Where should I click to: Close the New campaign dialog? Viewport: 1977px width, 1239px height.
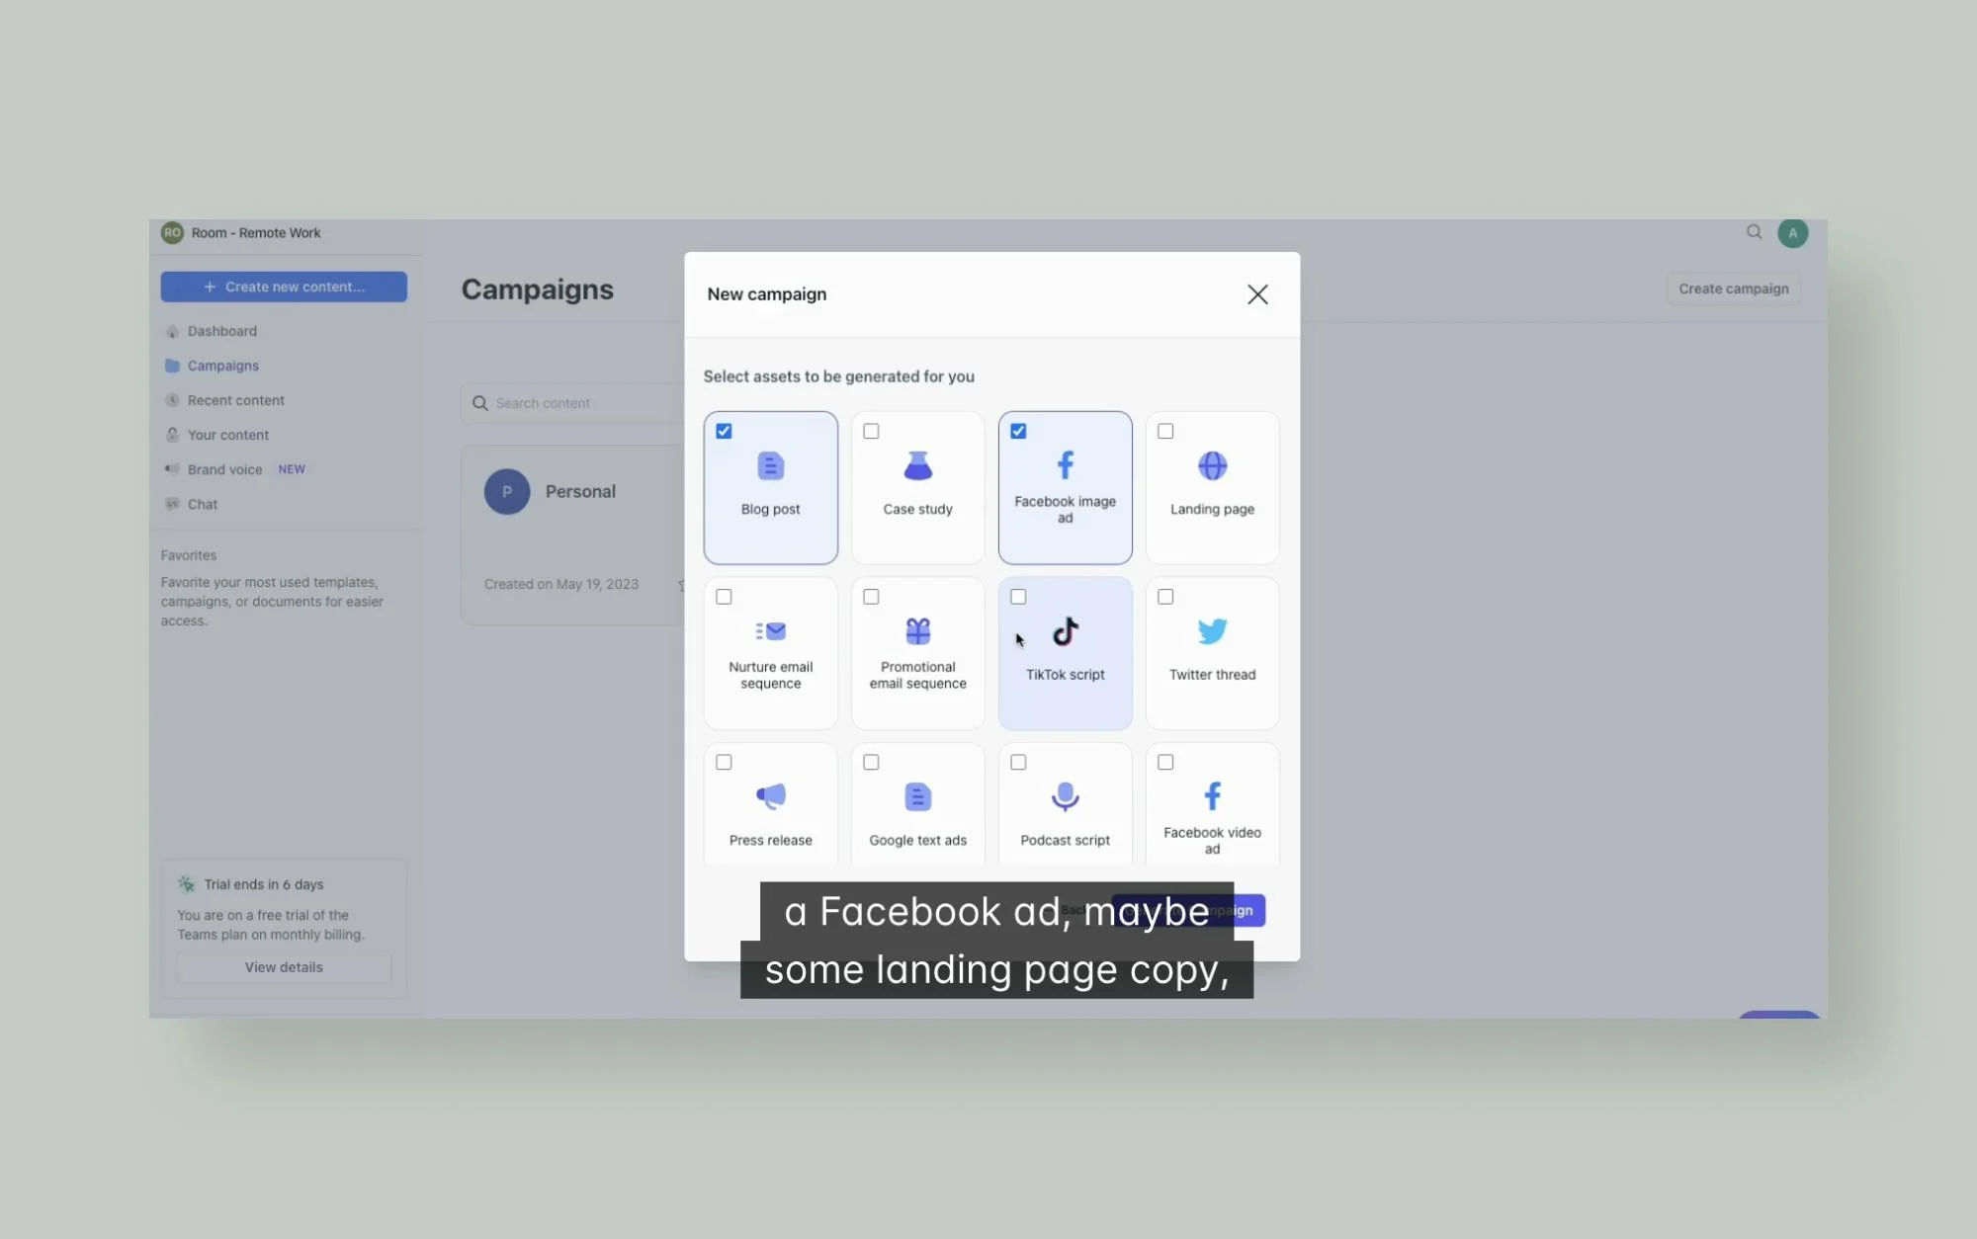(x=1256, y=294)
